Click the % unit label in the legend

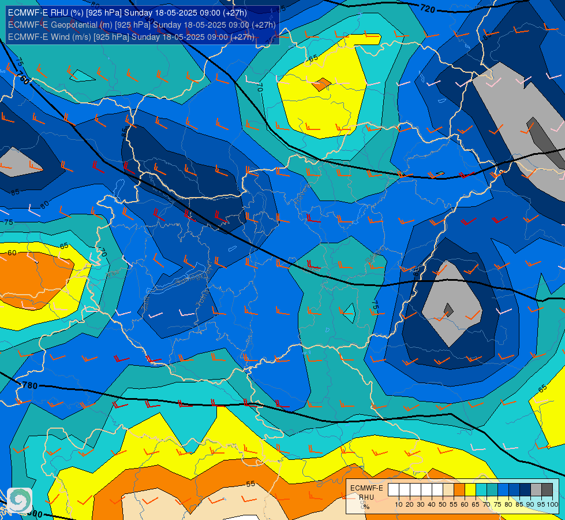[x=366, y=507]
